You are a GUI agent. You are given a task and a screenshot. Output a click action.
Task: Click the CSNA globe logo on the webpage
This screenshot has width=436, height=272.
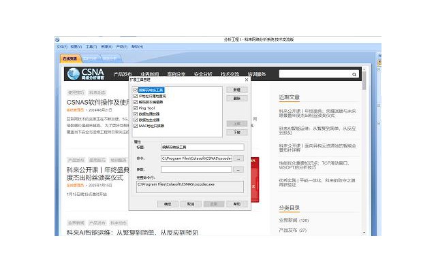[x=74, y=74]
